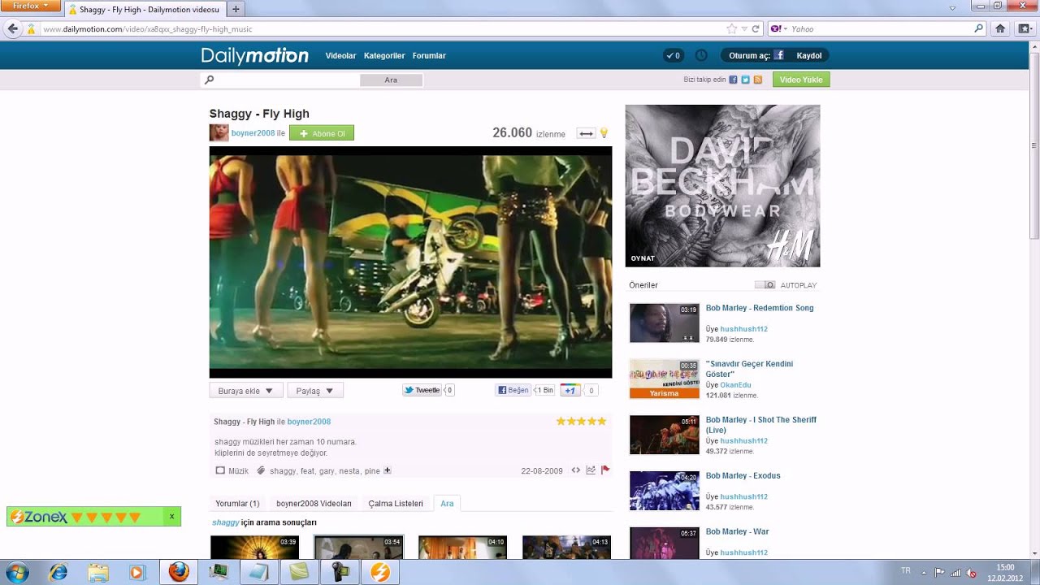Click the embed code brackets icon
Image resolution: width=1040 pixels, height=585 pixels.
[575, 470]
